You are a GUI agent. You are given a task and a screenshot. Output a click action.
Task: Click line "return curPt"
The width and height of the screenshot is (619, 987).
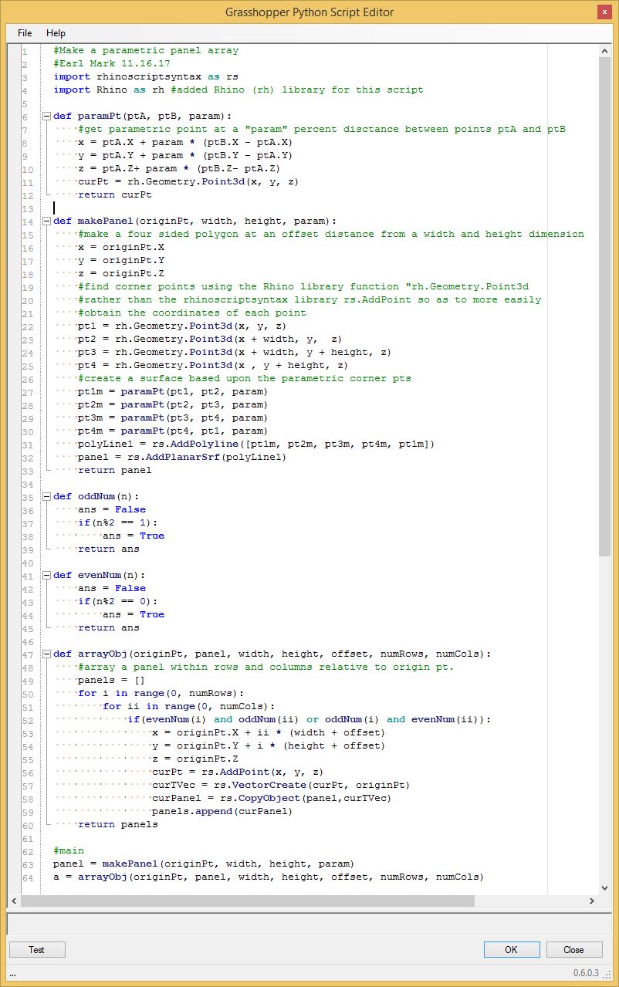tap(115, 194)
